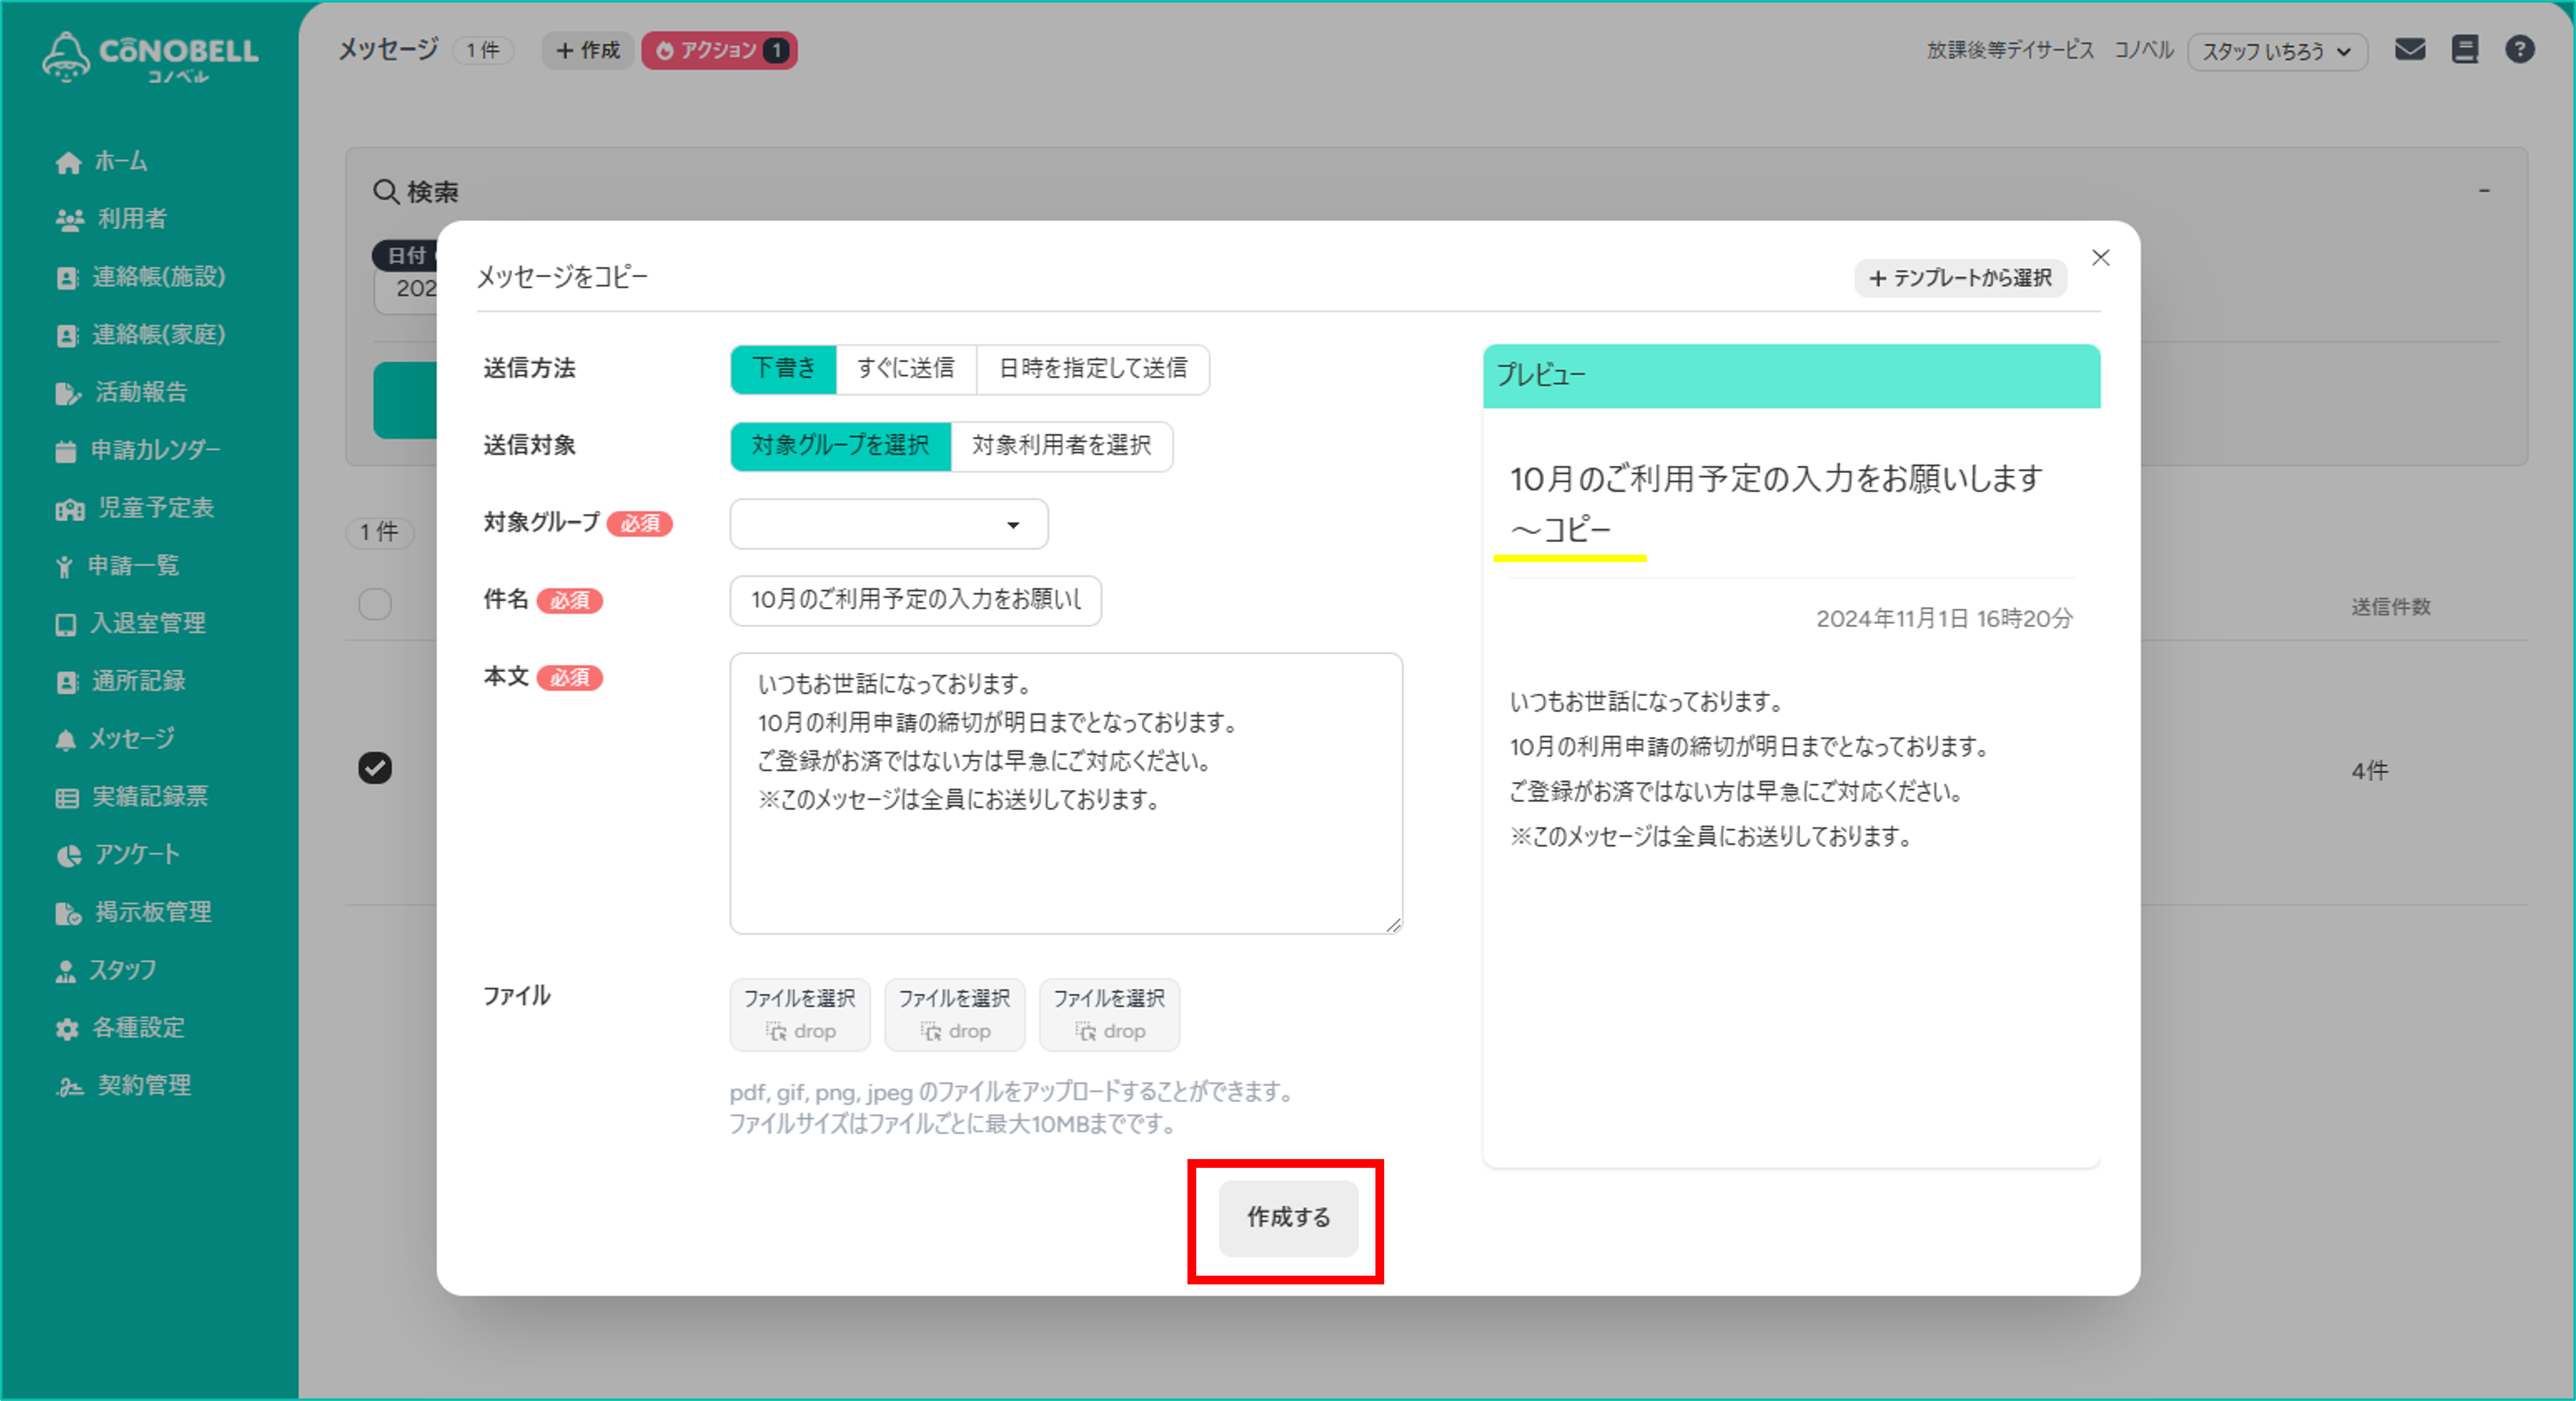Click the CoNOBELL logo

click(150, 57)
